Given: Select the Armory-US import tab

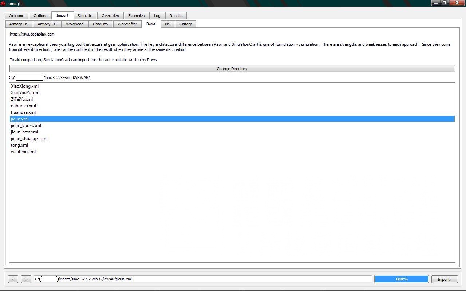Looking at the screenshot, I should (19, 24).
